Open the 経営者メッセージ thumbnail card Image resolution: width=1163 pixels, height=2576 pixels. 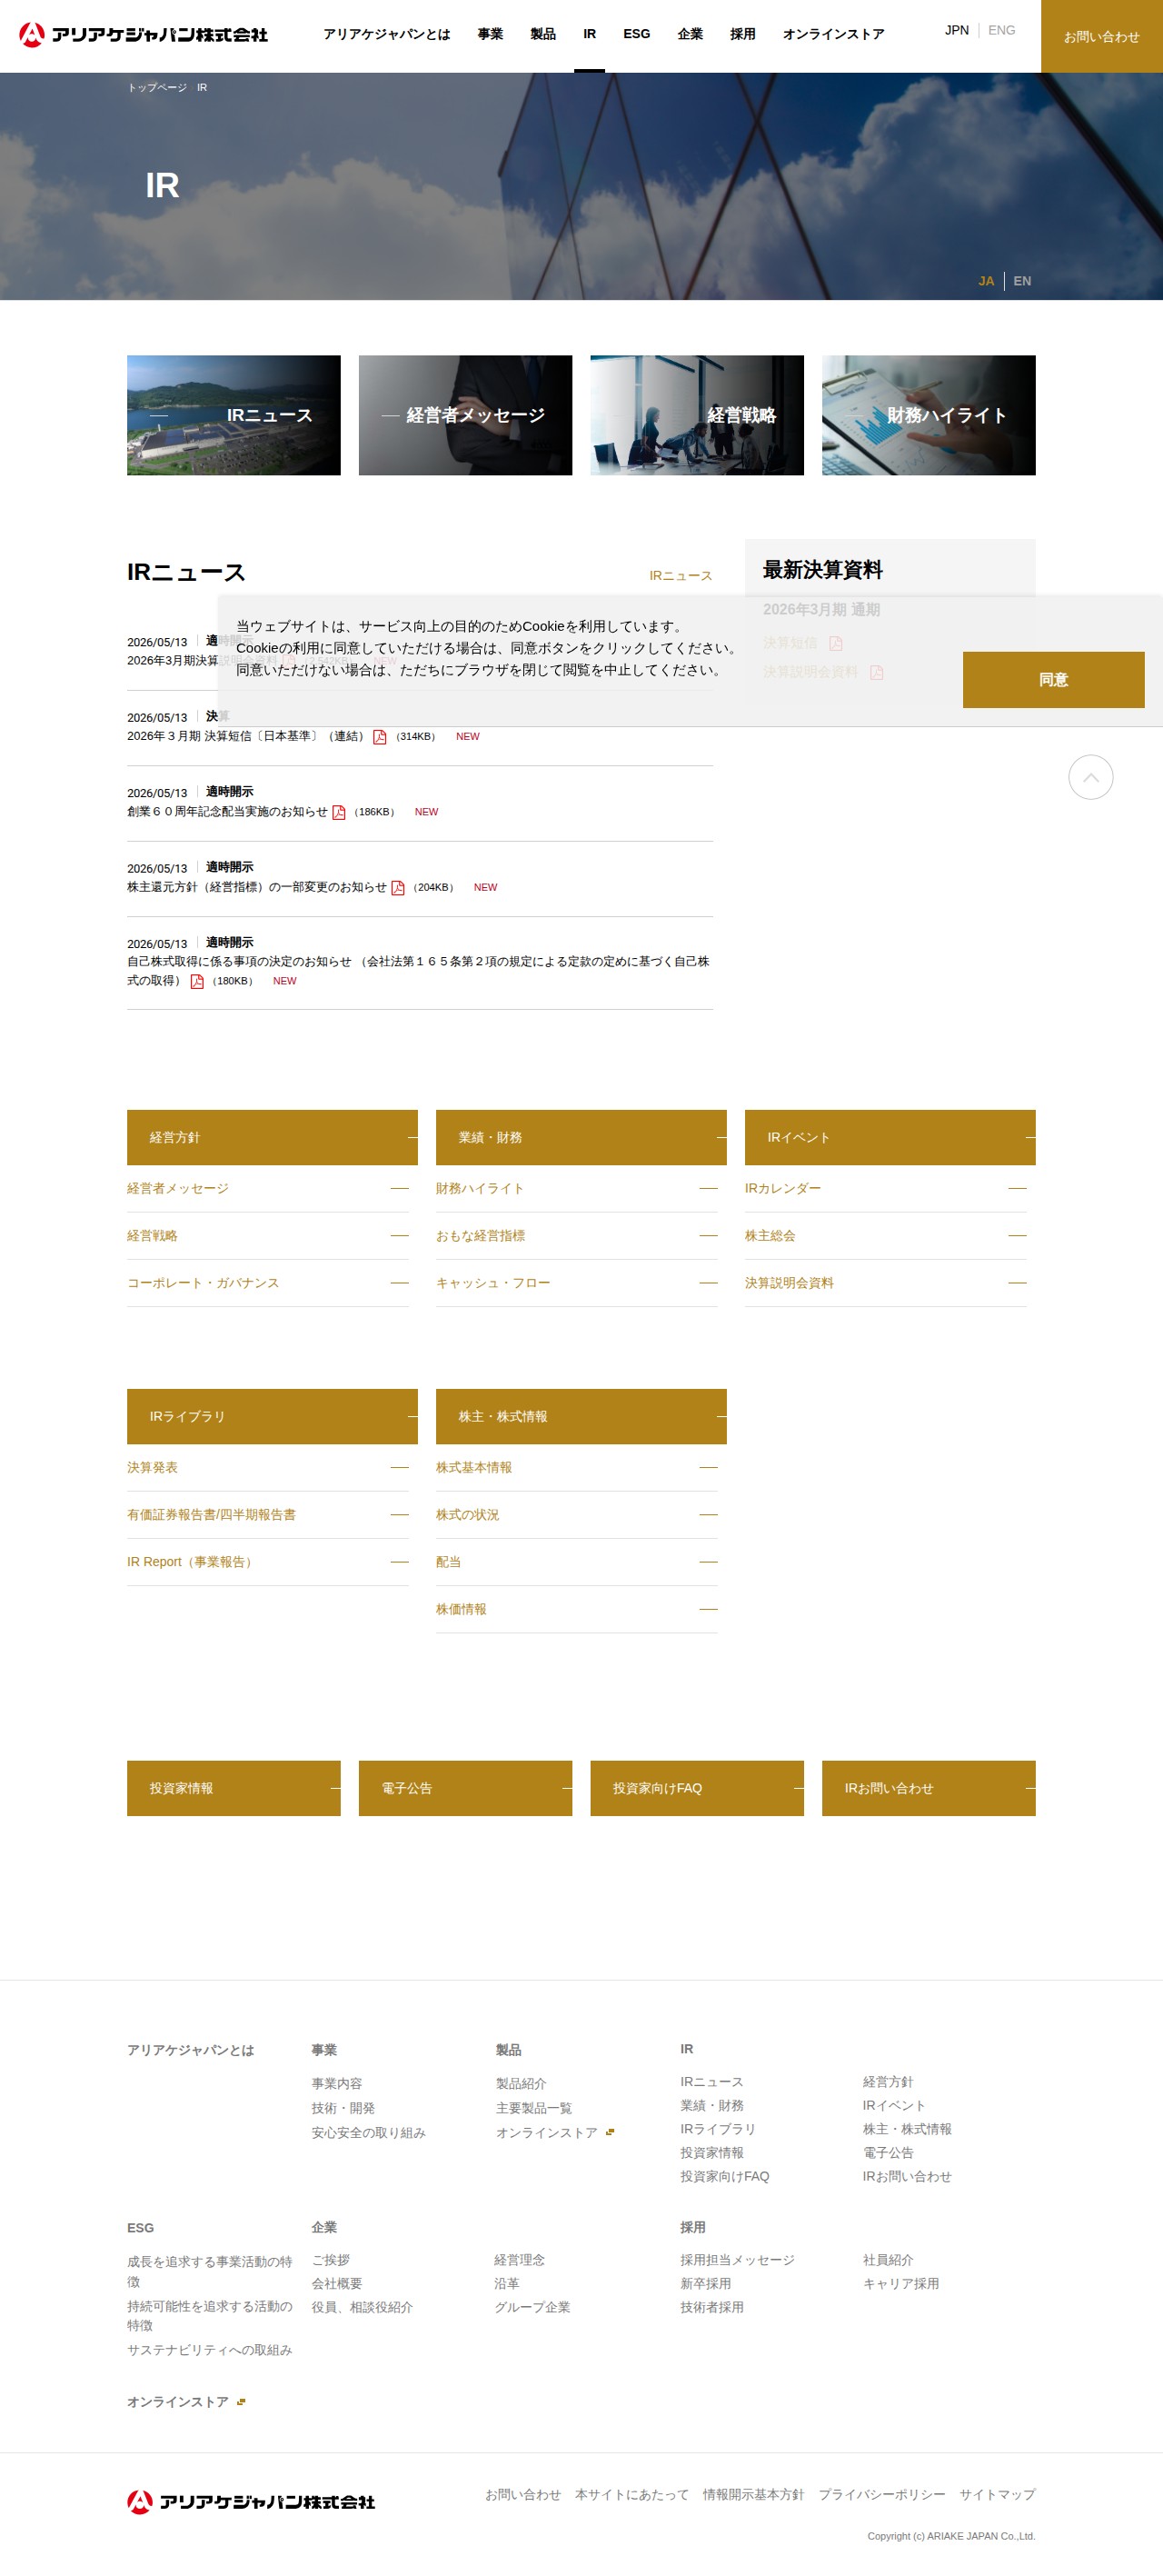466,415
